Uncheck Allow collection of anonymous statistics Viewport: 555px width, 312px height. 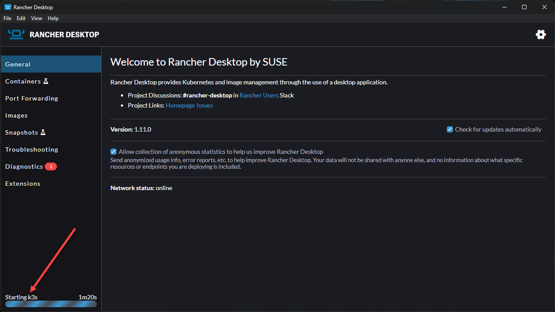pyautogui.click(x=113, y=152)
